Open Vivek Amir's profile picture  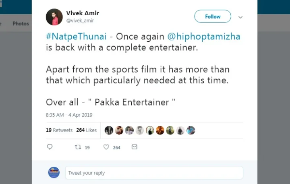(54, 17)
